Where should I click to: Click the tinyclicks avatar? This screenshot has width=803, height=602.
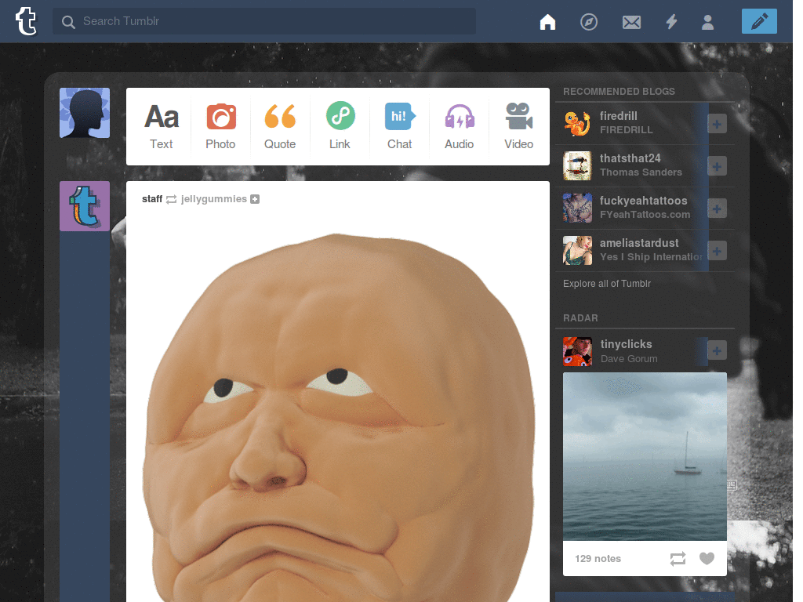tap(577, 351)
